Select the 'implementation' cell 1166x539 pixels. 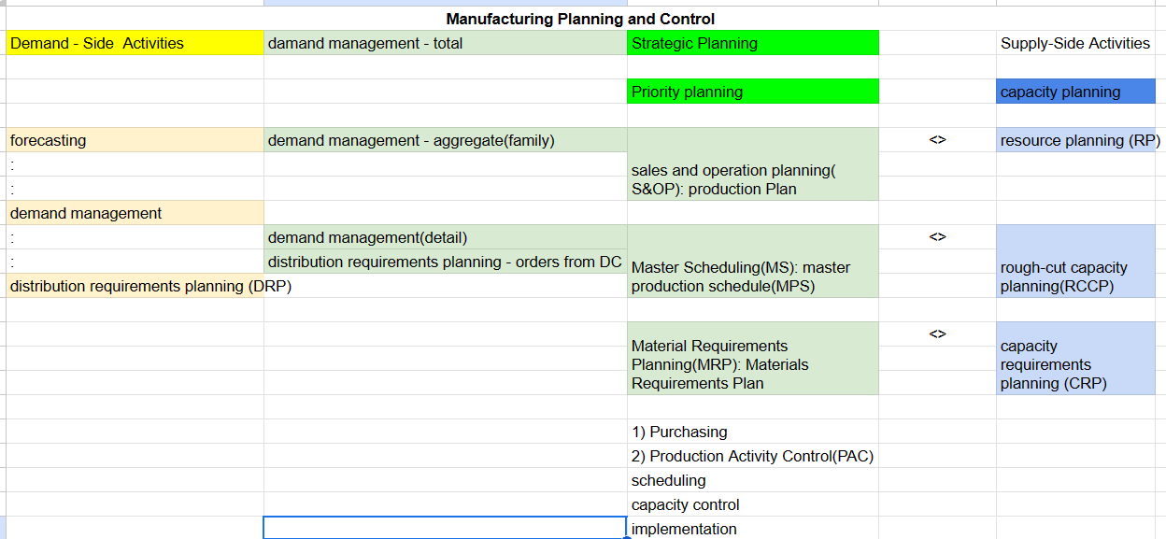coord(753,529)
